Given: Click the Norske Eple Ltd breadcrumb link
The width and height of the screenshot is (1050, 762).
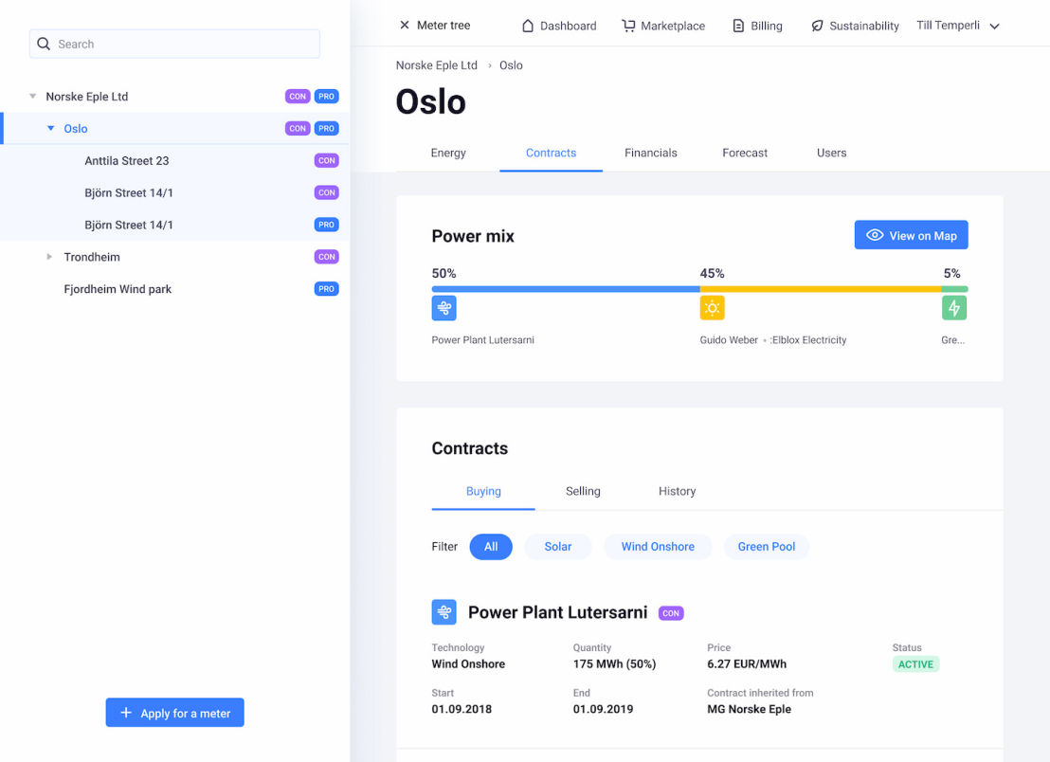Looking at the screenshot, I should tap(437, 65).
